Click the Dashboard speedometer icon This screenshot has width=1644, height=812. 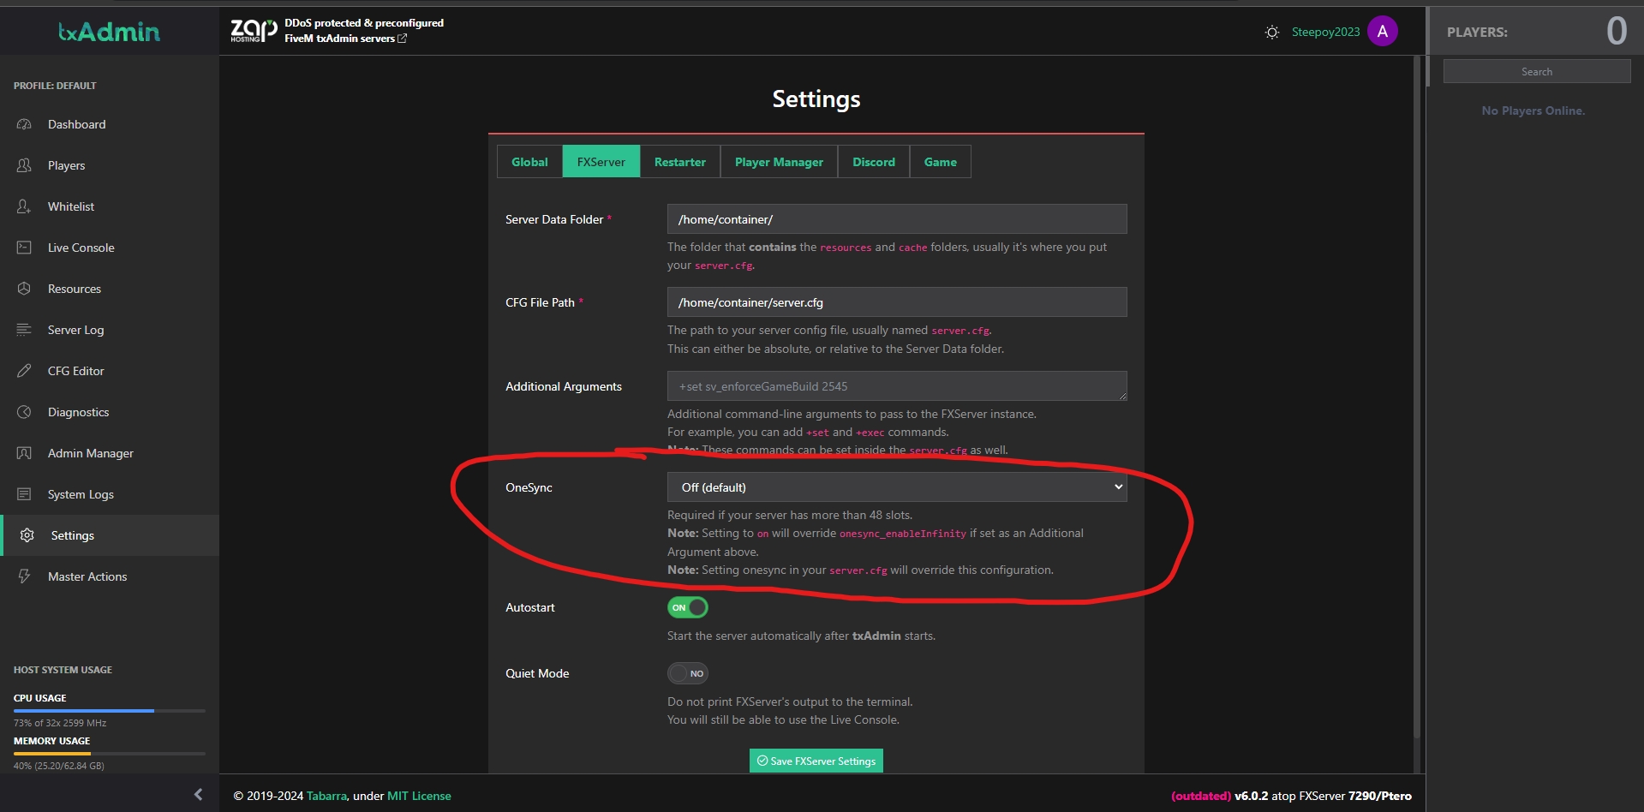(24, 124)
